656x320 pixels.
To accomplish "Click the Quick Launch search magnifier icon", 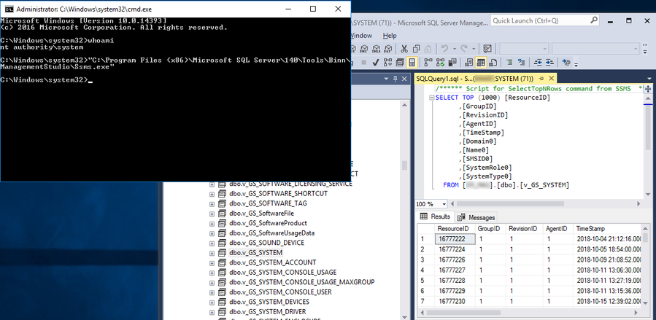I will (594, 20).
